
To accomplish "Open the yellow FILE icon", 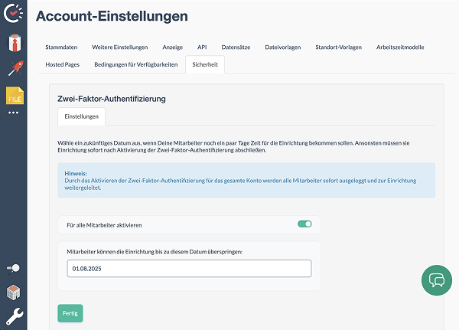I will tap(15, 95).
